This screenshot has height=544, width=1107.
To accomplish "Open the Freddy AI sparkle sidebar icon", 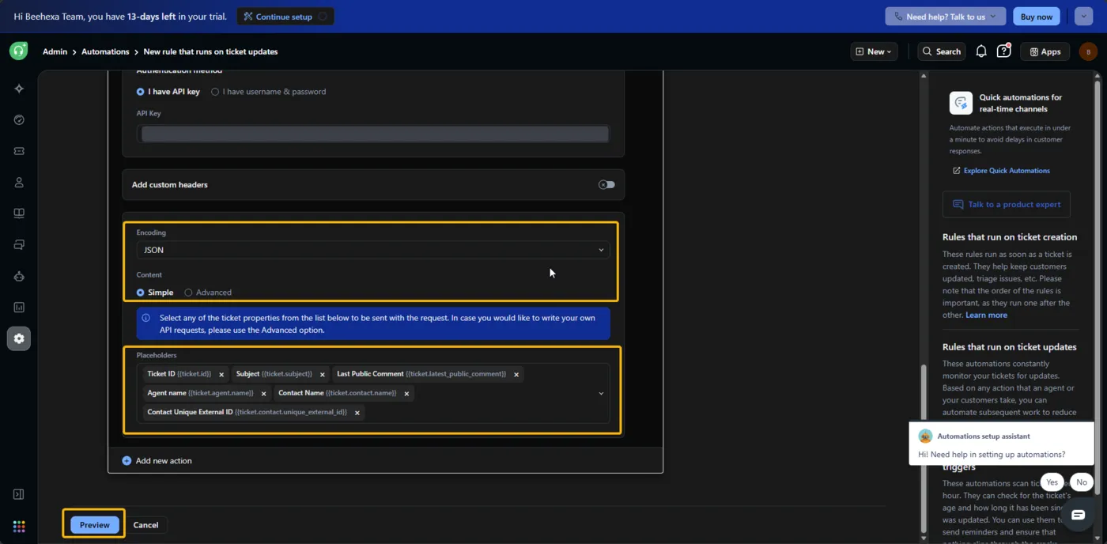I will [19, 89].
